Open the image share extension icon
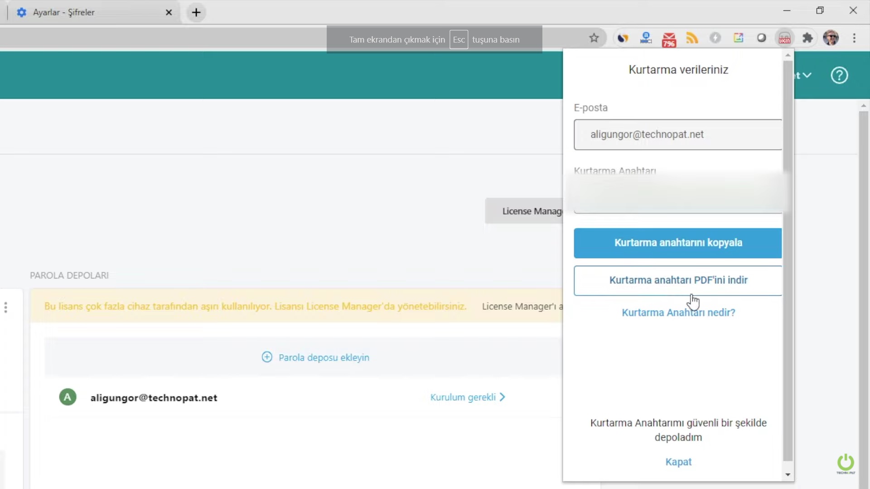870x489 pixels. point(738,38)
